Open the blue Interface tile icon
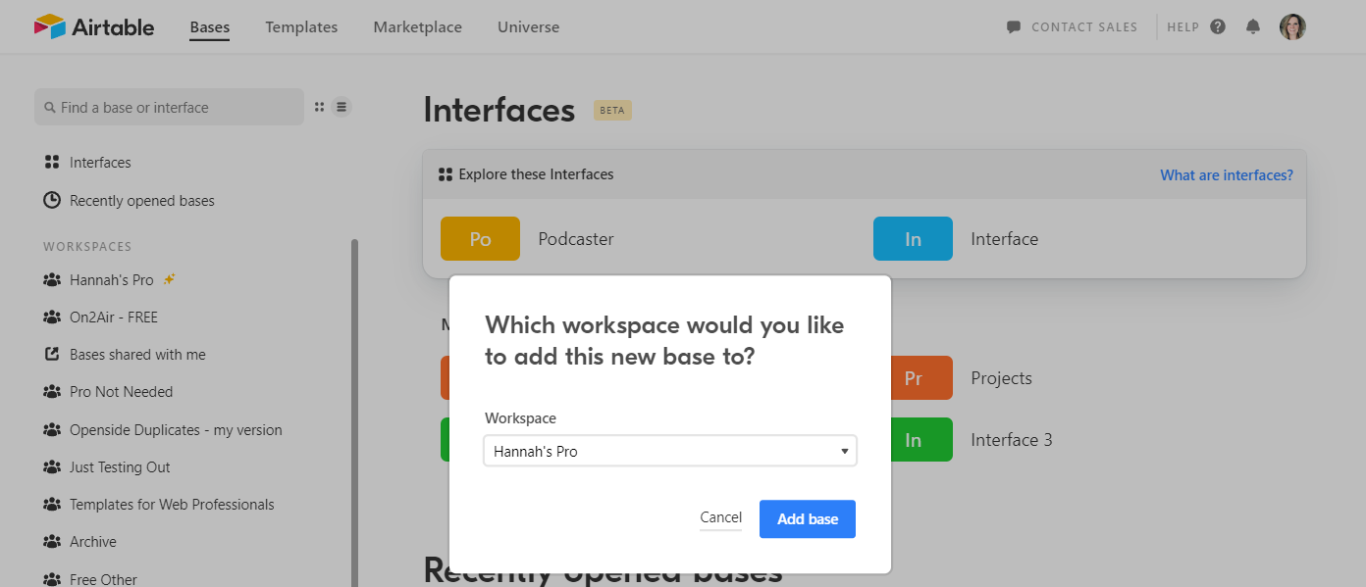Screen dimensions: 1366x587 tap(913, 239)
